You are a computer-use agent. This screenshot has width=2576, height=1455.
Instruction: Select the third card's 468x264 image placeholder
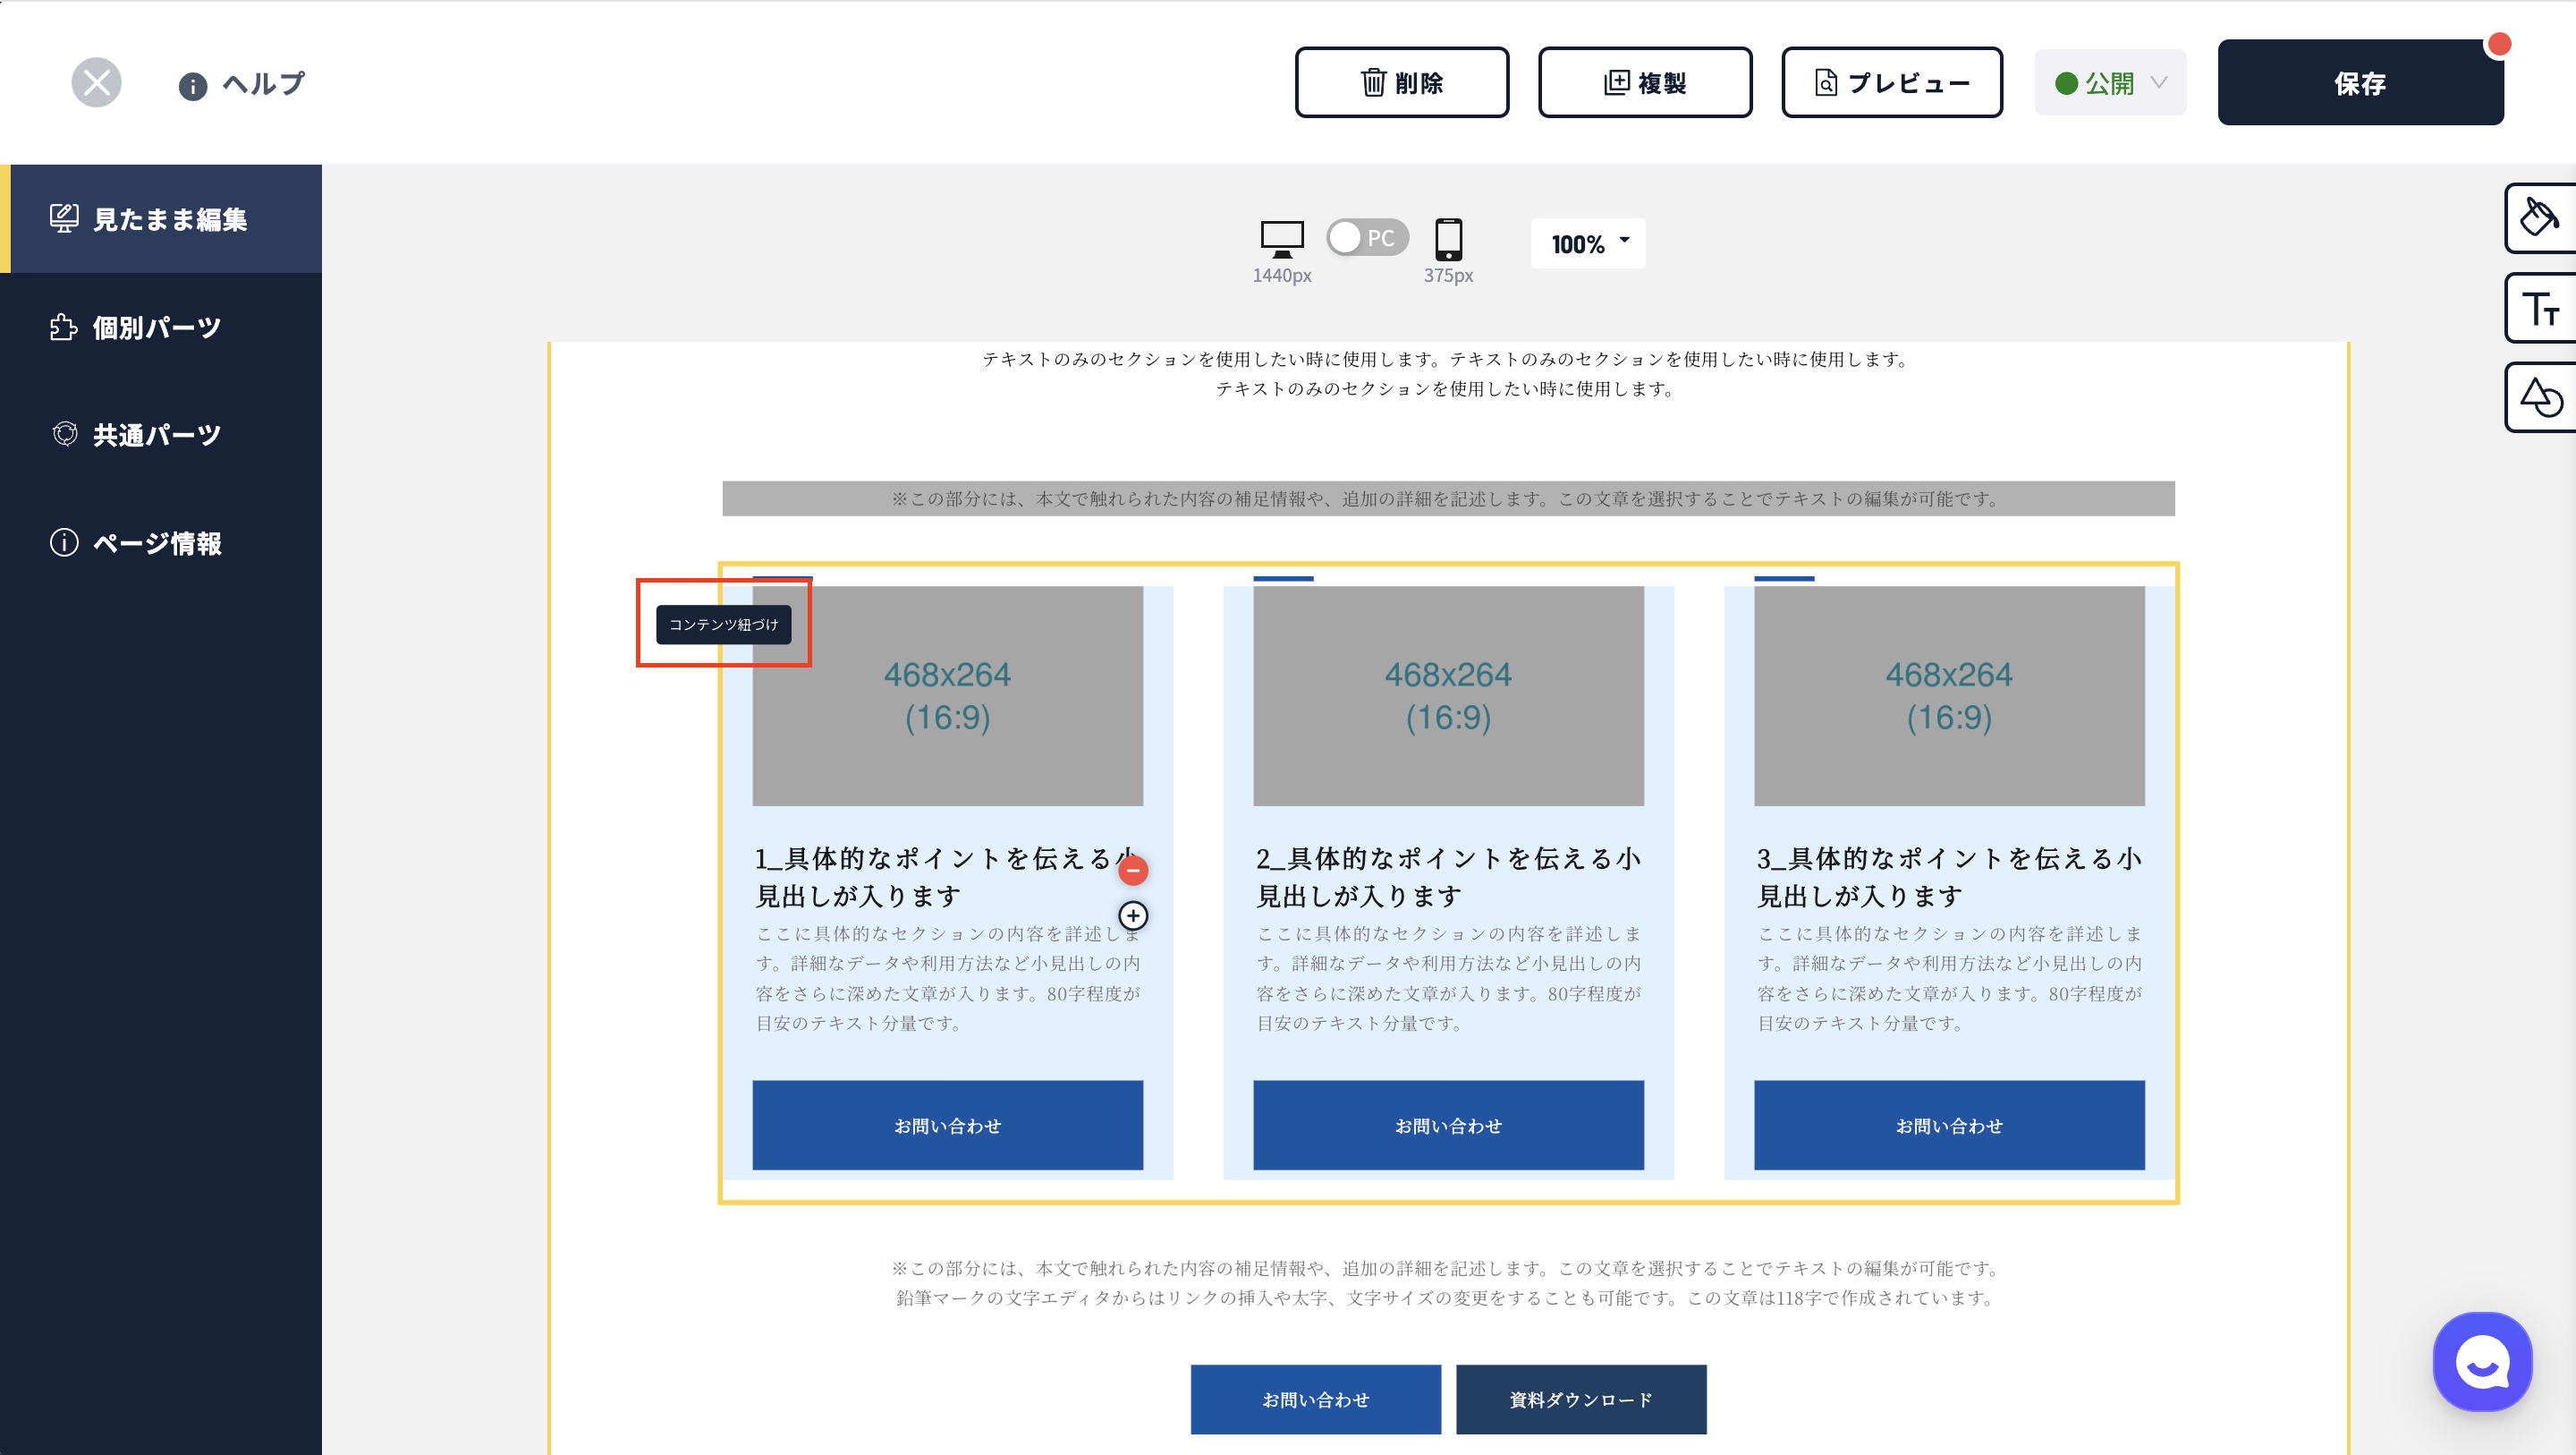click(1949, 695)
